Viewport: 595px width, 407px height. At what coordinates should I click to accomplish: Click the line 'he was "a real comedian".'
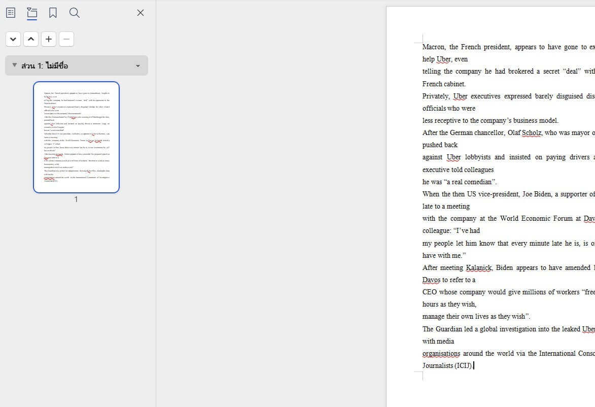click(x=460, y=182)
